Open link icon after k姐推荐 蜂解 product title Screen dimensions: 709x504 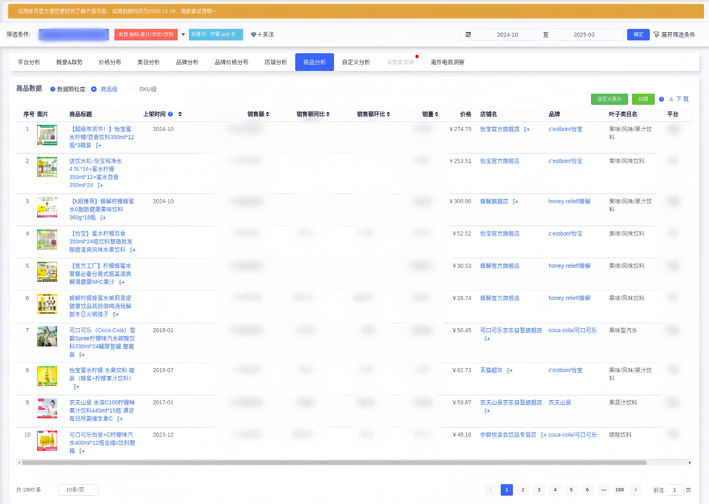pos(102,218)
